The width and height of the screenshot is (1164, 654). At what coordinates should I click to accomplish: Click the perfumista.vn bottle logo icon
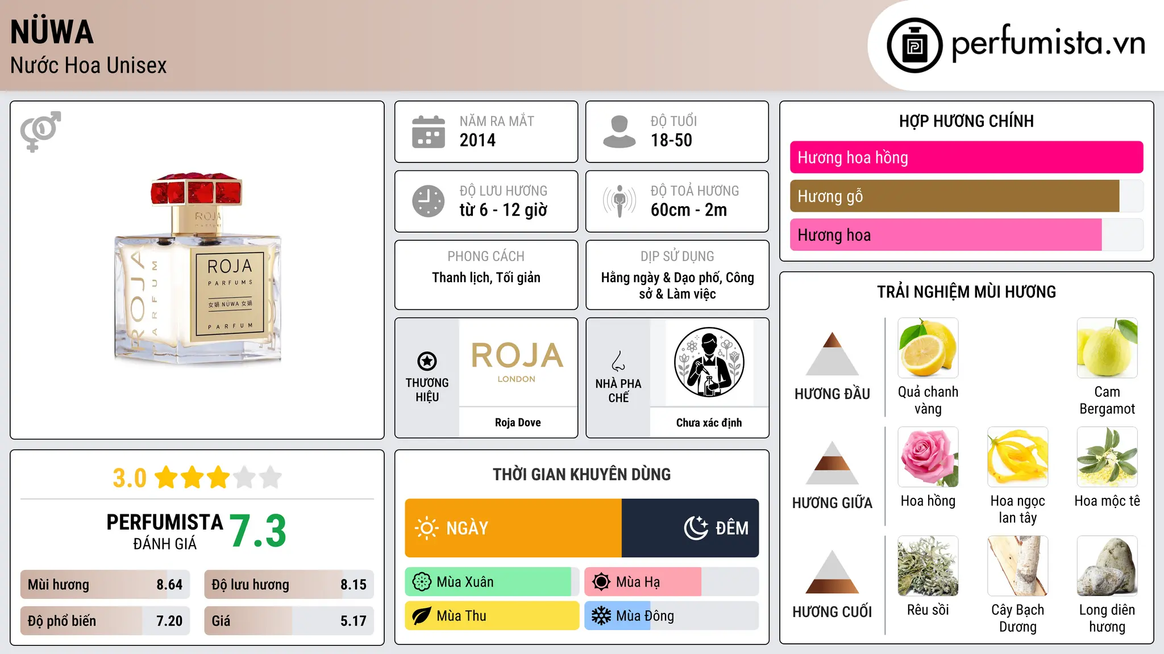click(914, 45)
